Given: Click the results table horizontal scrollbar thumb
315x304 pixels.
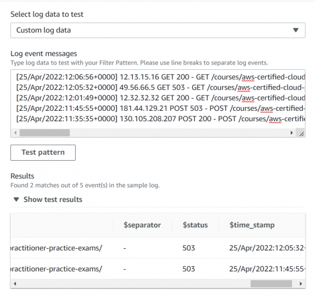Looking at the screenshot, I should click(271, 284).
